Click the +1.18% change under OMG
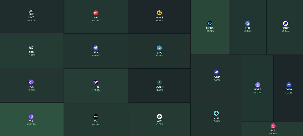303x136 pixels. click(289, 93)
